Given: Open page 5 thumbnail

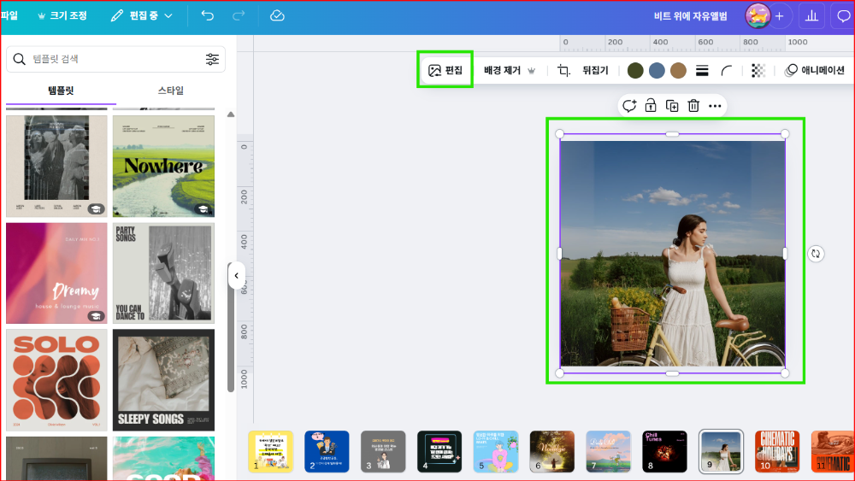Looking at the screenshot, I should [x=496, y=452].
